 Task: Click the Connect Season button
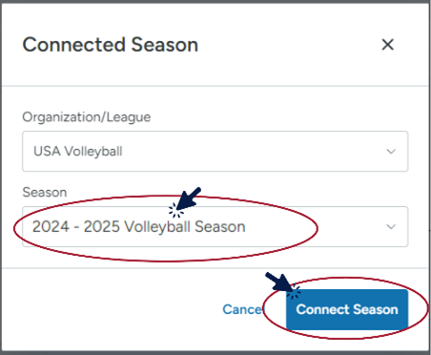[347, 309]
